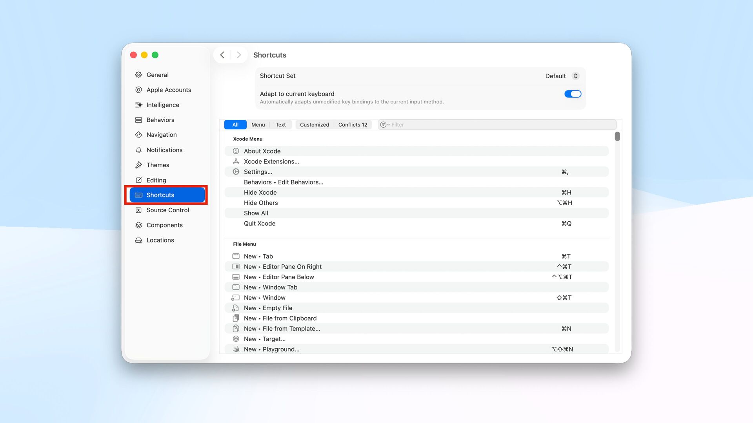Click the Navigation diamond icon
This screenshot has height=423, width=753.
click(139, 135)
